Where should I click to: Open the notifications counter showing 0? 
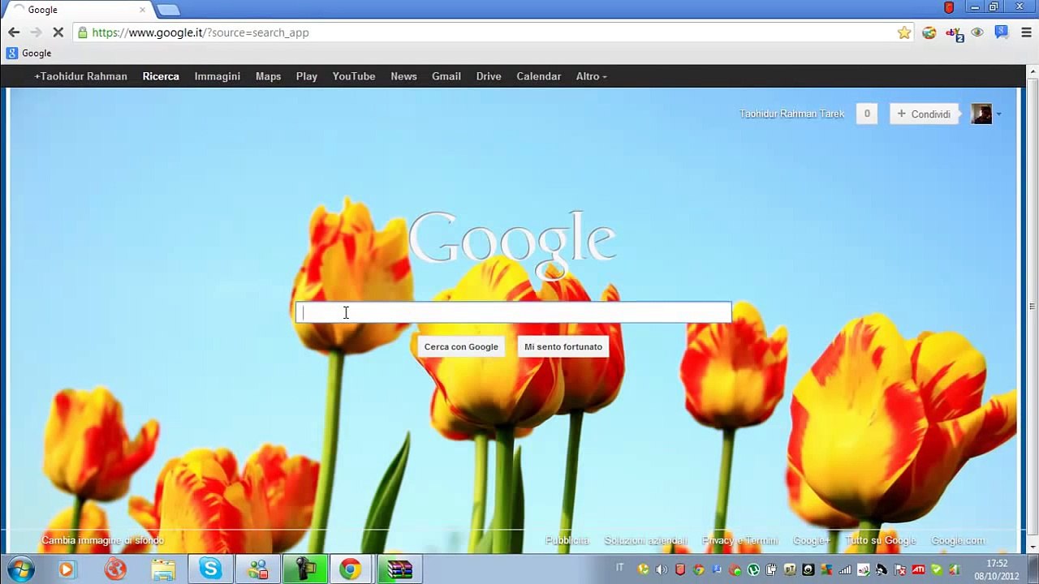(x=867, y=114)
